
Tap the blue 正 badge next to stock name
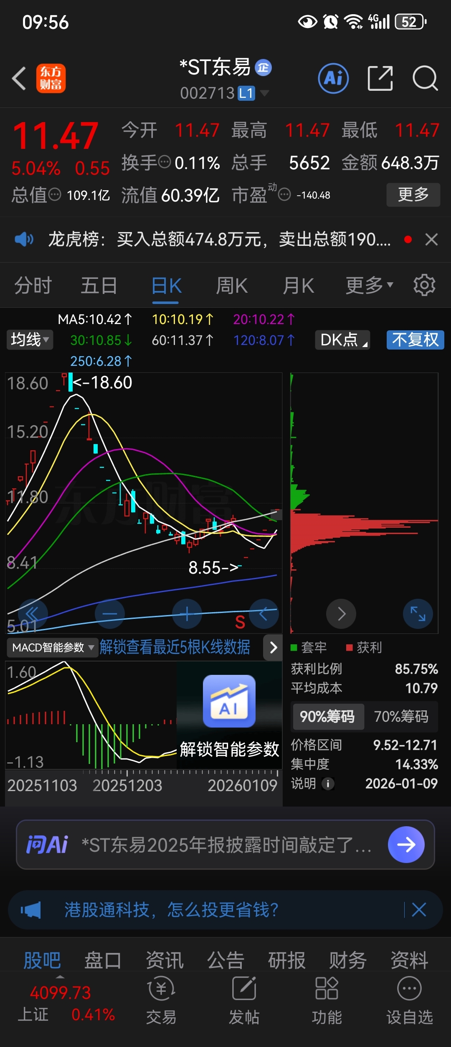click(x=263, y=67)
